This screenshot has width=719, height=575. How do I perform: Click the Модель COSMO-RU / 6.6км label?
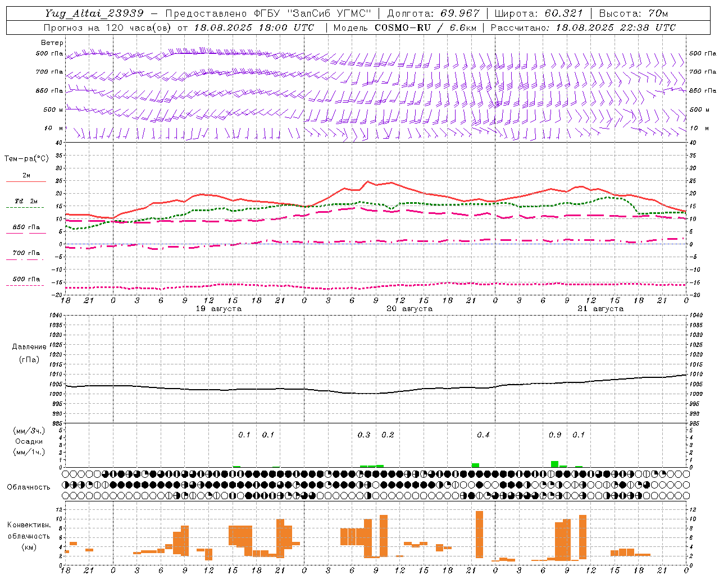pyautogui.click(x=405, y=28)
